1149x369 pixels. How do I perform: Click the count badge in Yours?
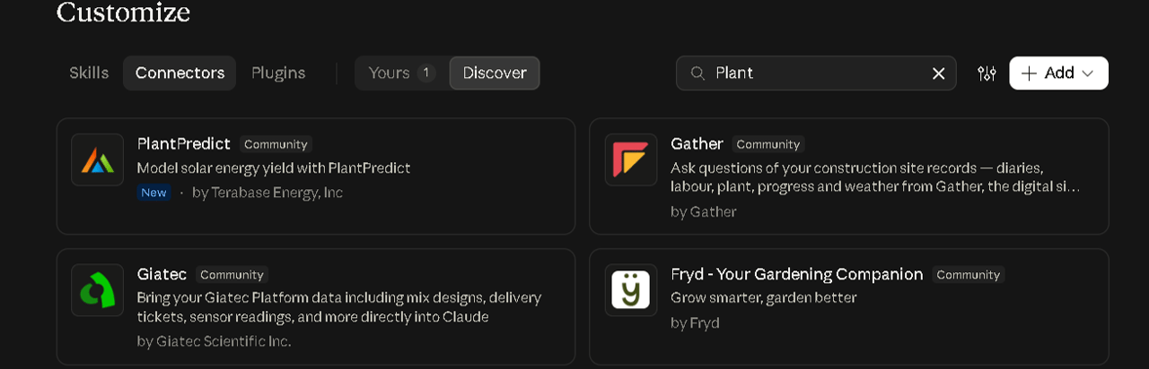pyautogui.click(x=426, y=73)
